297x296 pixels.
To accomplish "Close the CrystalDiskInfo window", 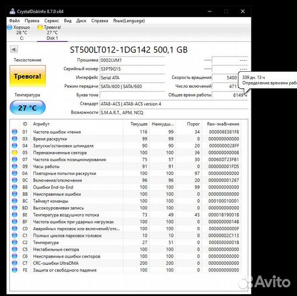I will pos(243,12).
